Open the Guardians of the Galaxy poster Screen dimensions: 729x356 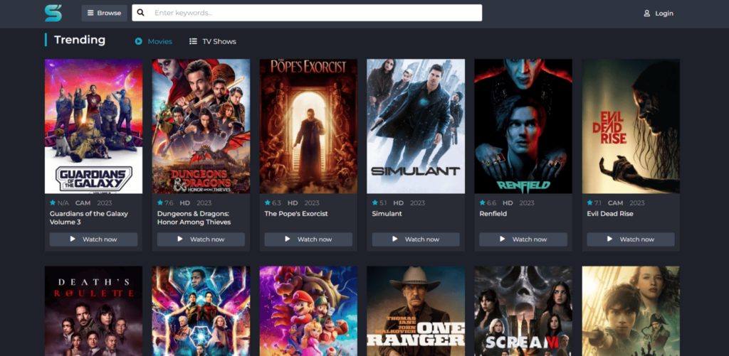click(93, 126)
